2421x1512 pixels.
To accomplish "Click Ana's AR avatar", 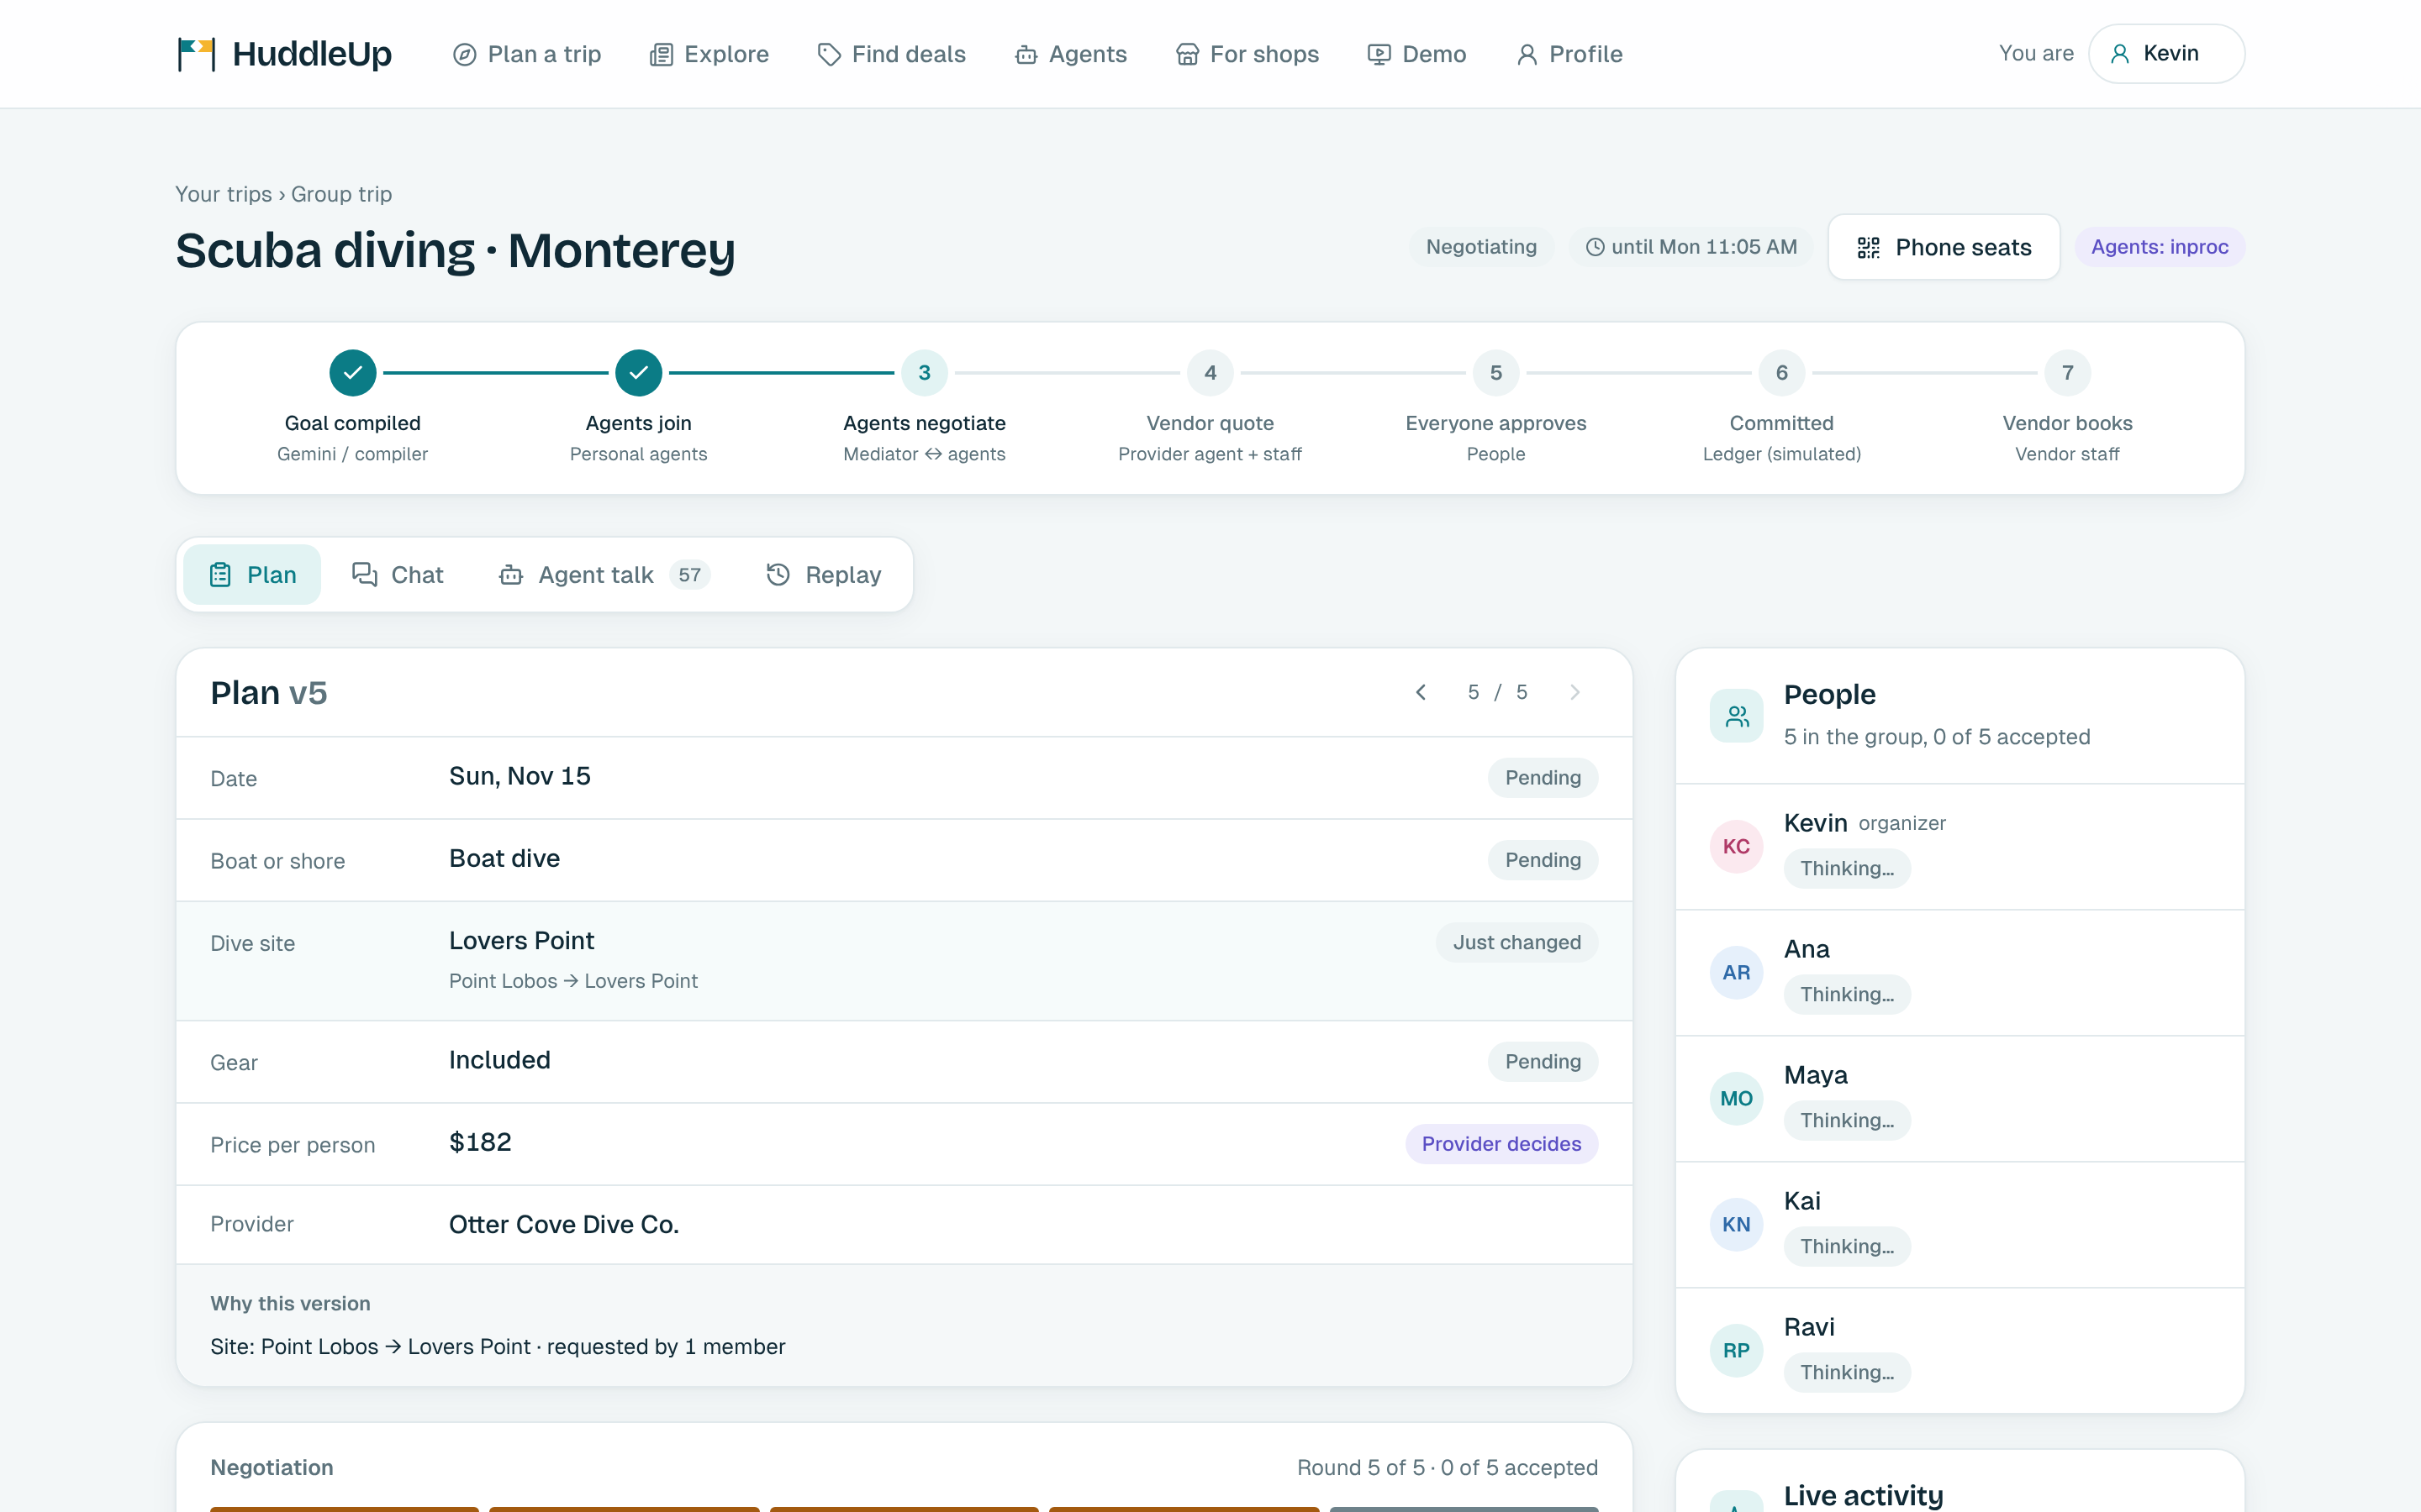I will pyautogui.click(x=1737, y=973).
